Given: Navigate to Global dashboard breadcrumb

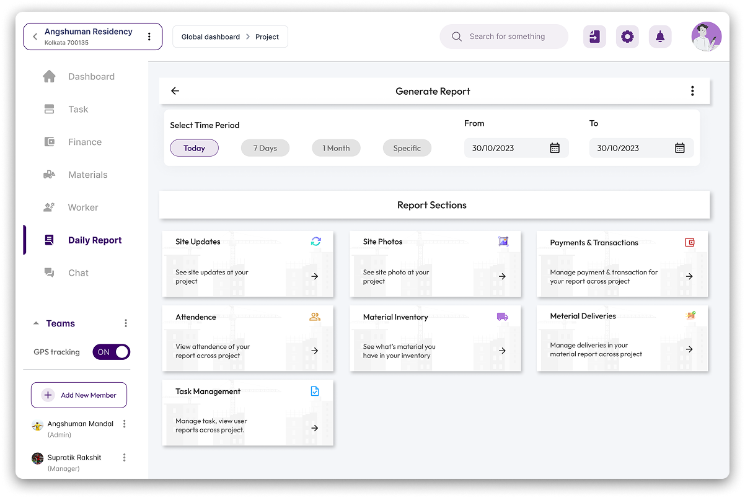Looking at the screenshot, I should coord(209,37).
